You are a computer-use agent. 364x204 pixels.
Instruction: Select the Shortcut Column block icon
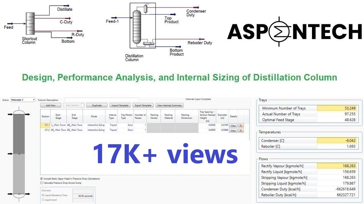click(30, 23)
